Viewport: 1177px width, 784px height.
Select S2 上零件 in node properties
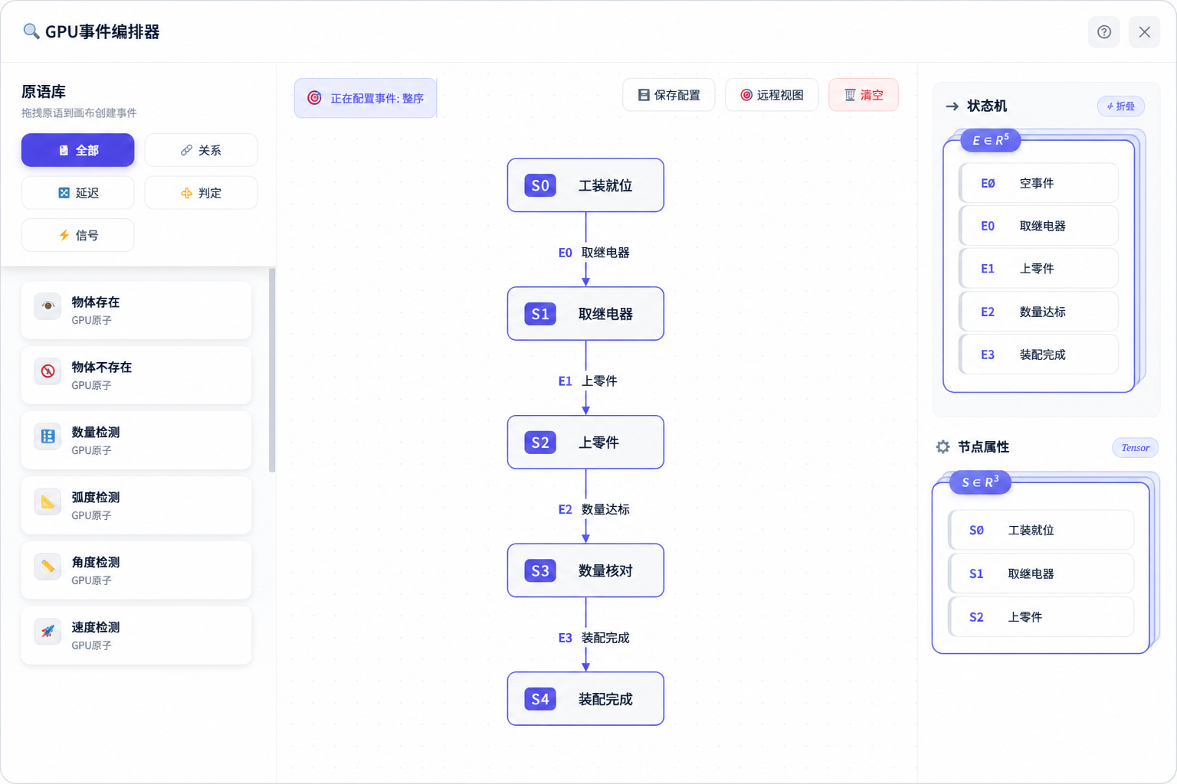point(1041,617)
